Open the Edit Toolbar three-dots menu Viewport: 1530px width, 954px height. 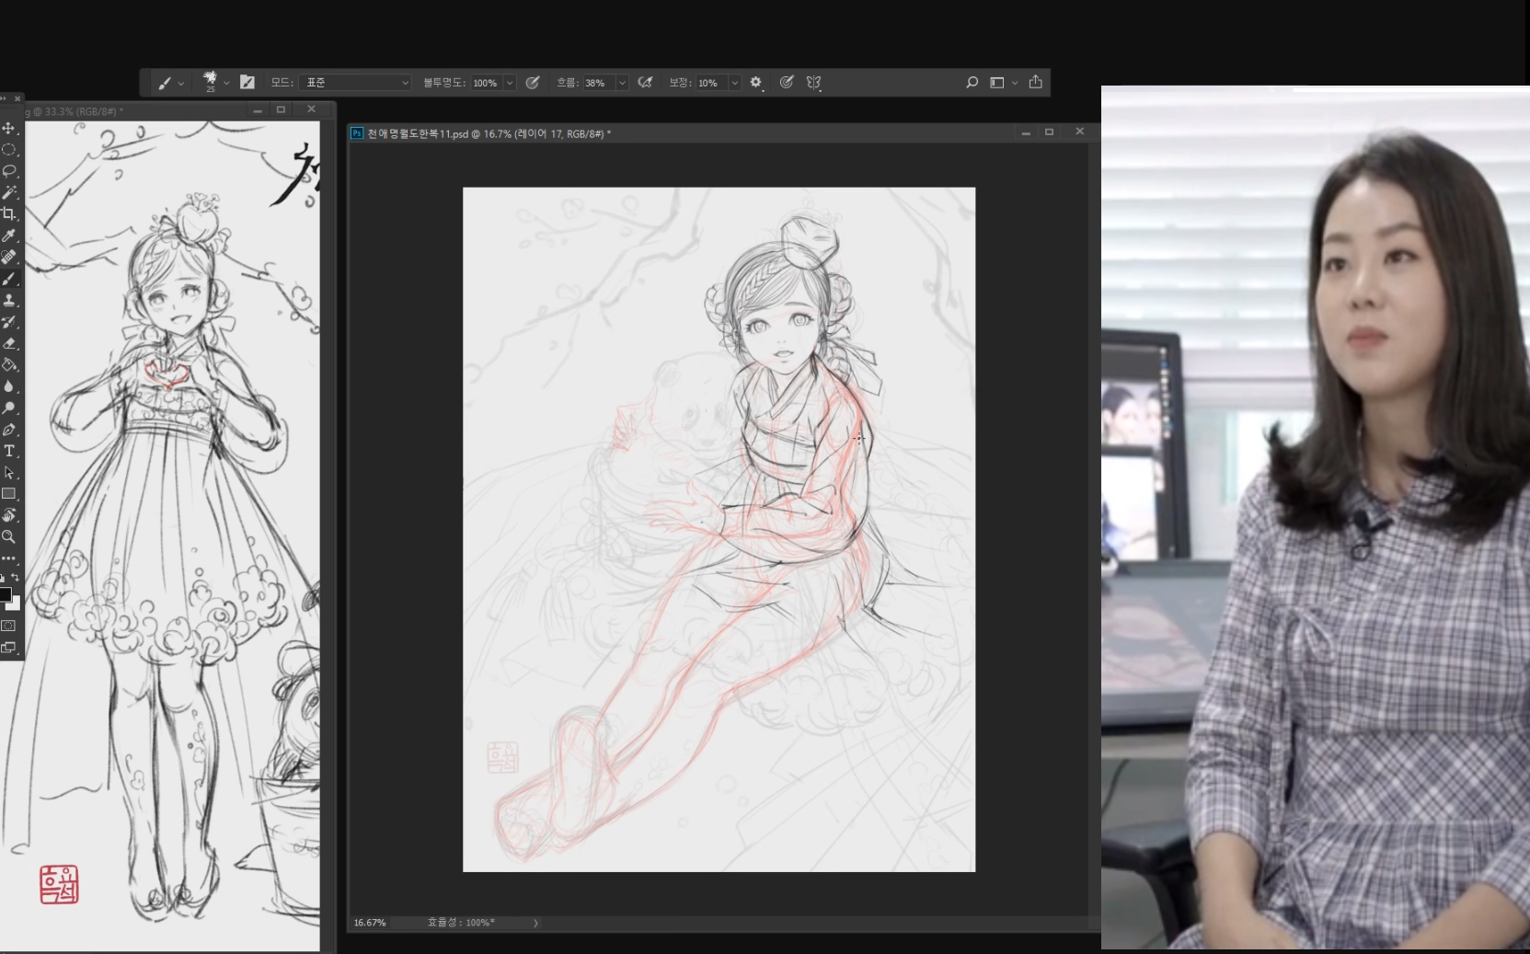(x=9, y=558)
